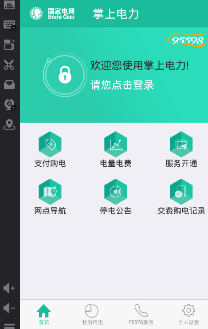The height and width of the screenshot is (329, 208).
Task: Click the 95598 hotline logo
Action: [186, 40]
